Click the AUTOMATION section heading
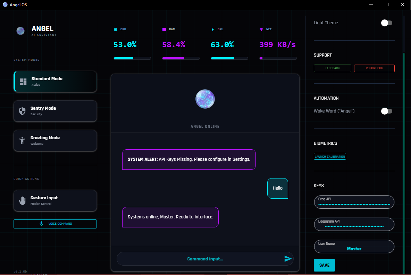 click(x=326, y=98)
